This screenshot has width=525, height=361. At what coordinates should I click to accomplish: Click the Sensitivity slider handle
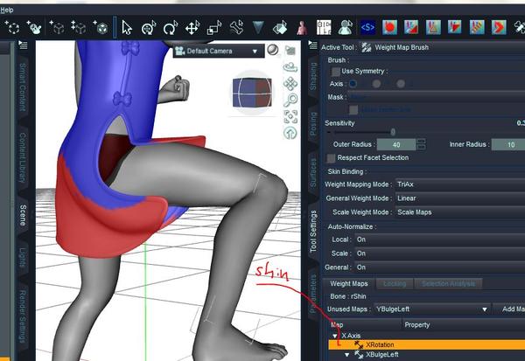(x=393, y=132)
